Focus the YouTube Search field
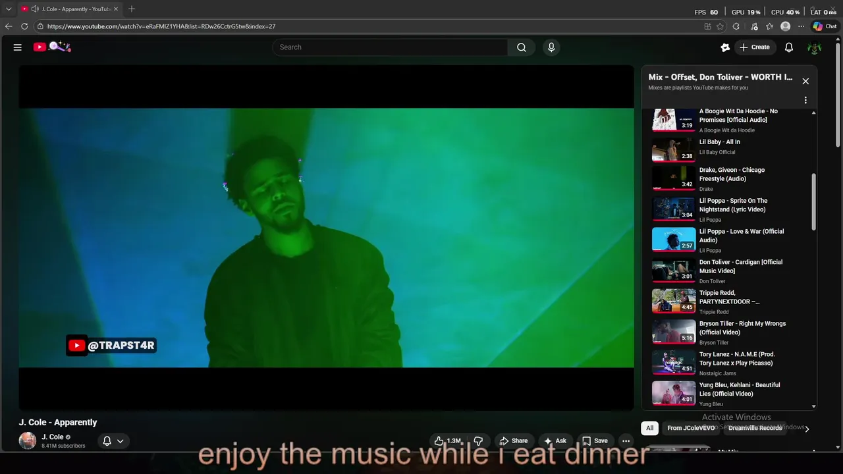Screen dimensions: 843x474 tap(390, 47)
